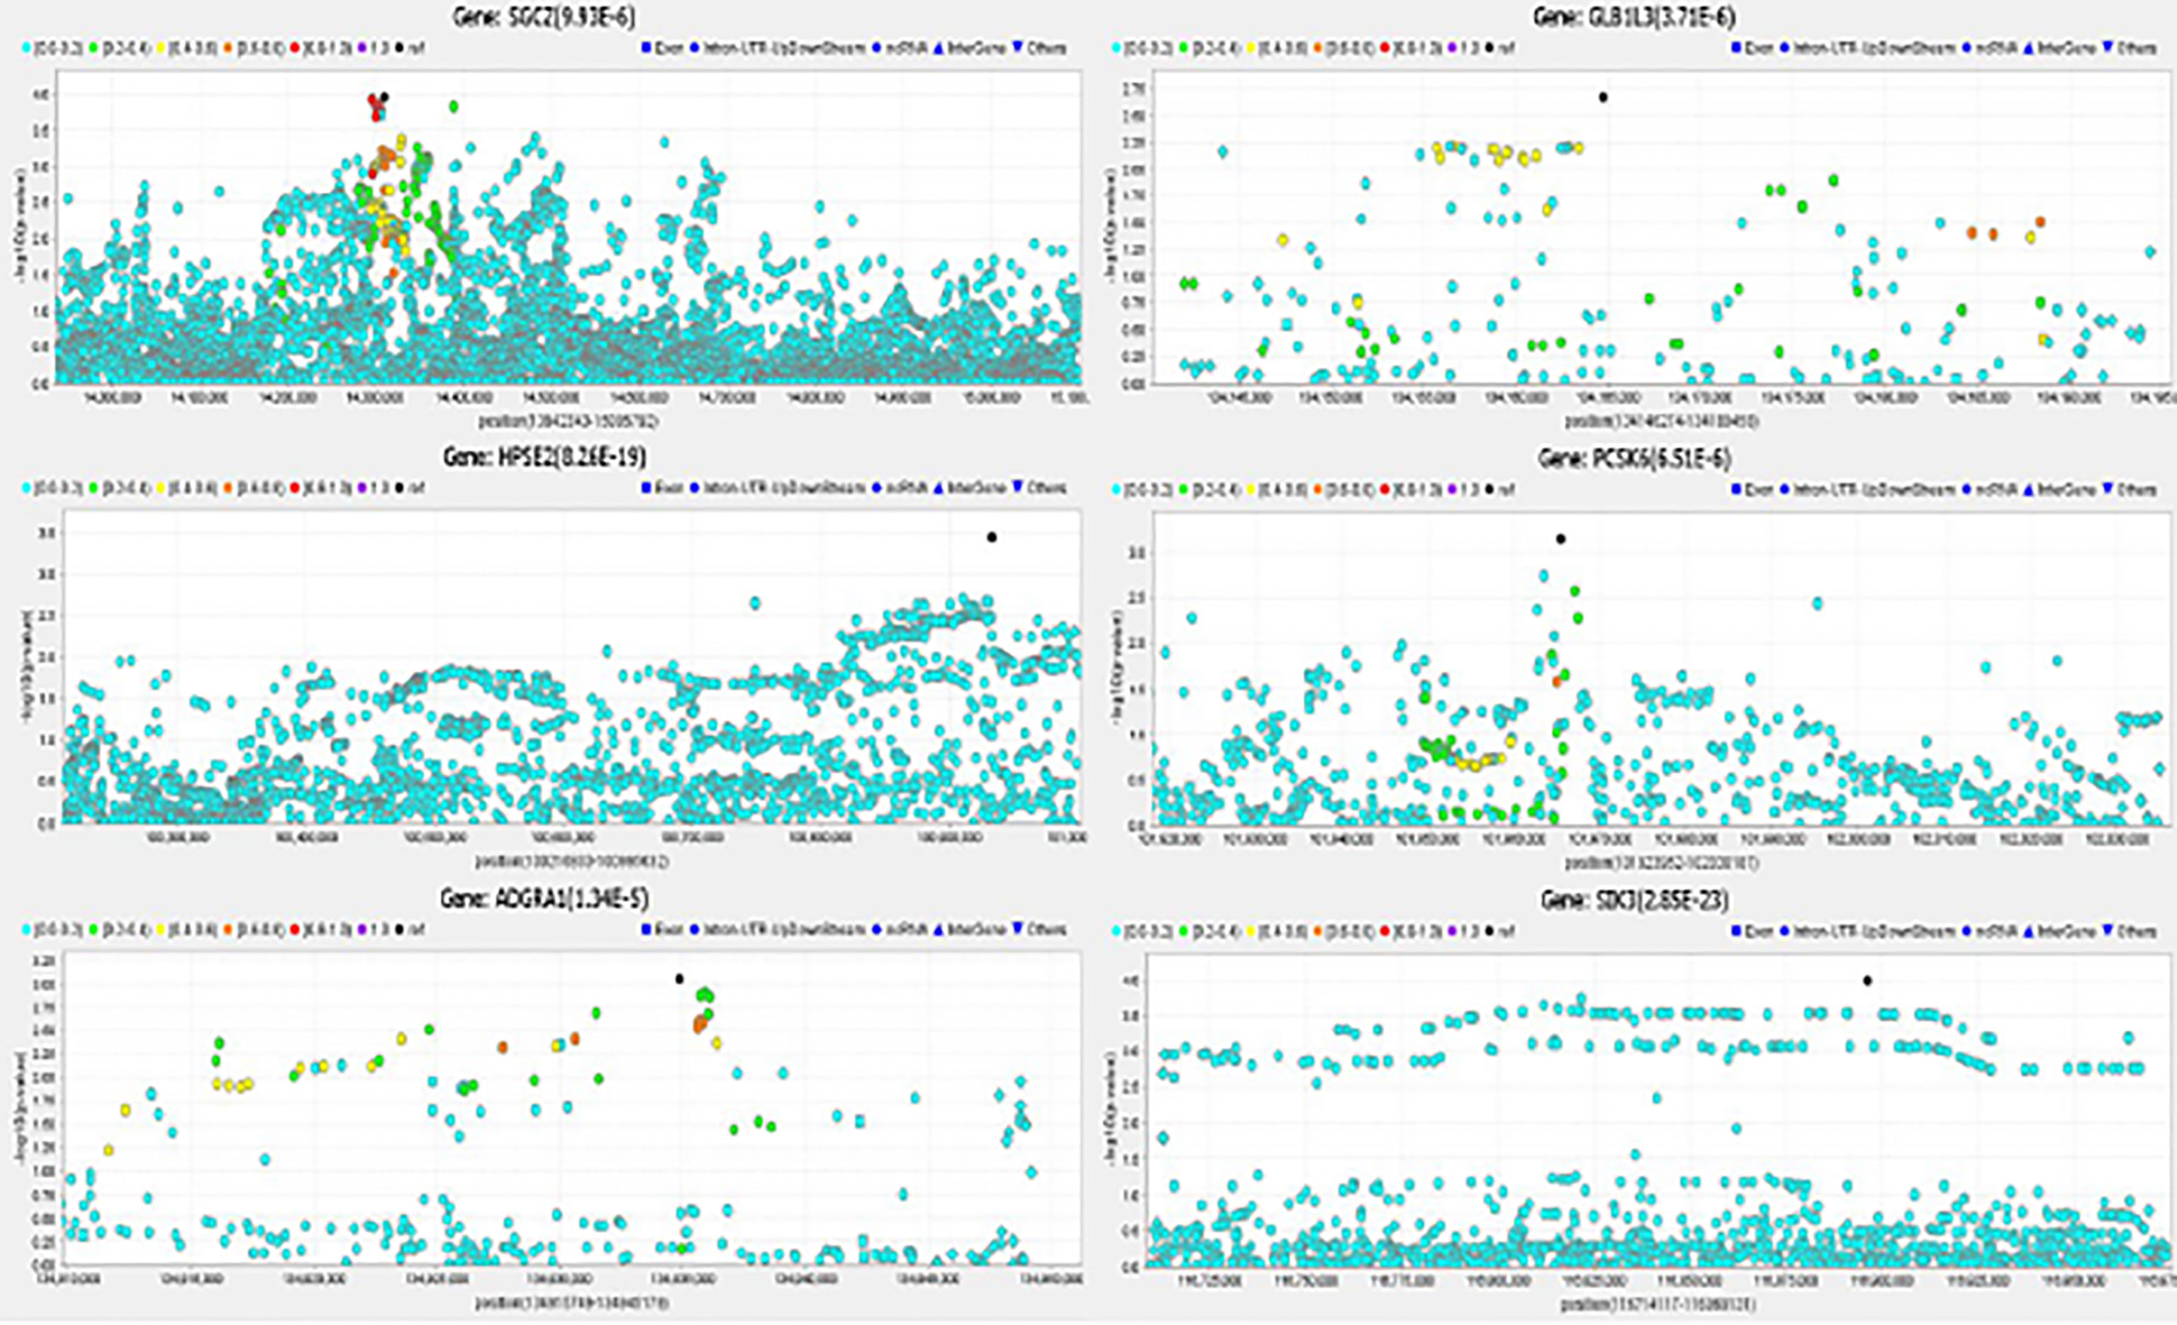Click the Others inverted-triangle icon in HPSE2 plot
This screenshot has width=2177, height=1325.
pos(1018,487)
